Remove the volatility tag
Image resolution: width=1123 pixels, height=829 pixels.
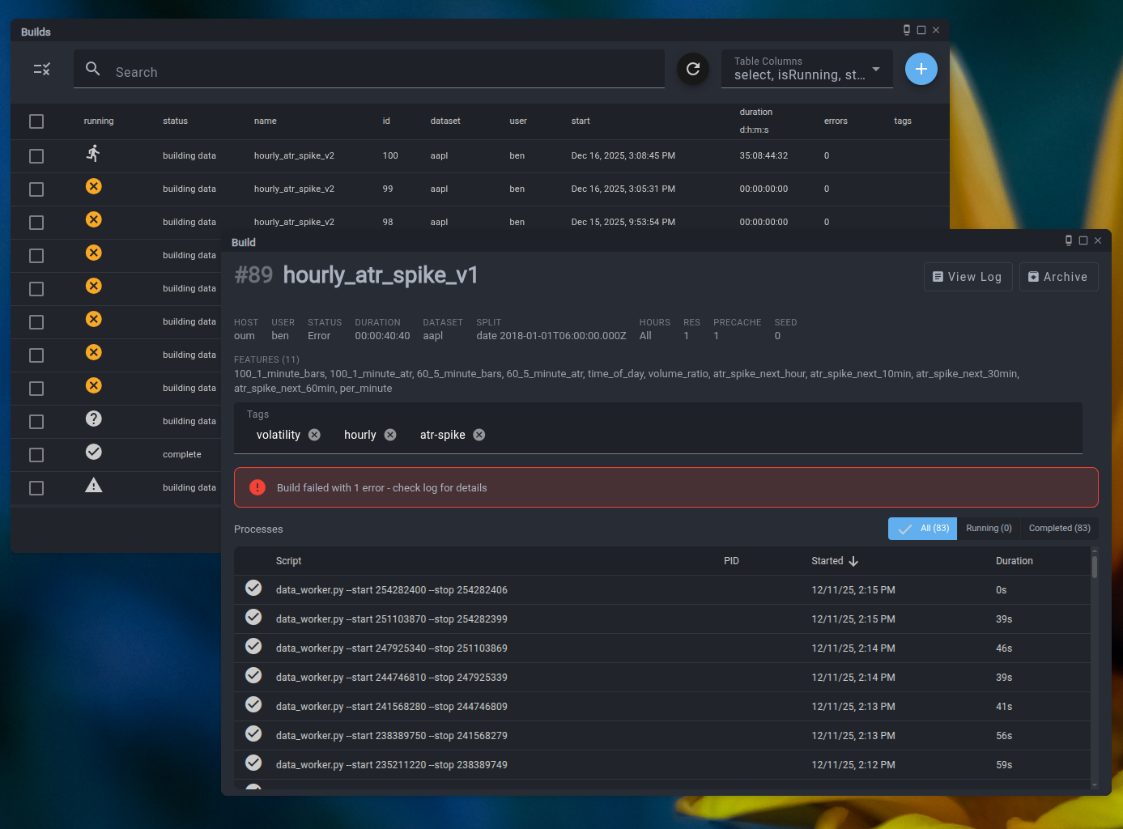[314, 435]
